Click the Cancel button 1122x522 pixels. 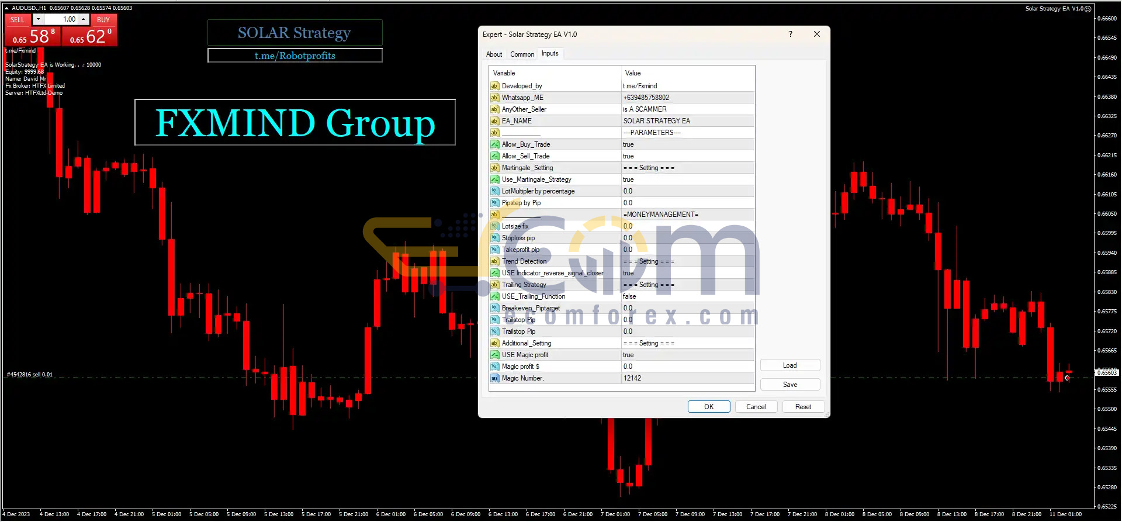(x=756, y=407)
